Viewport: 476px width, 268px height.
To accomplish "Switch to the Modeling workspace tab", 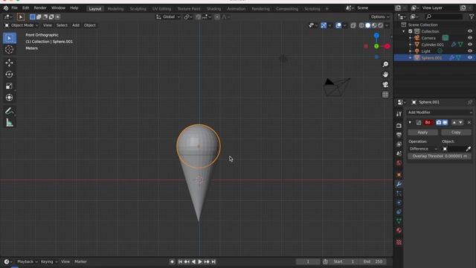I will [116, 9].
